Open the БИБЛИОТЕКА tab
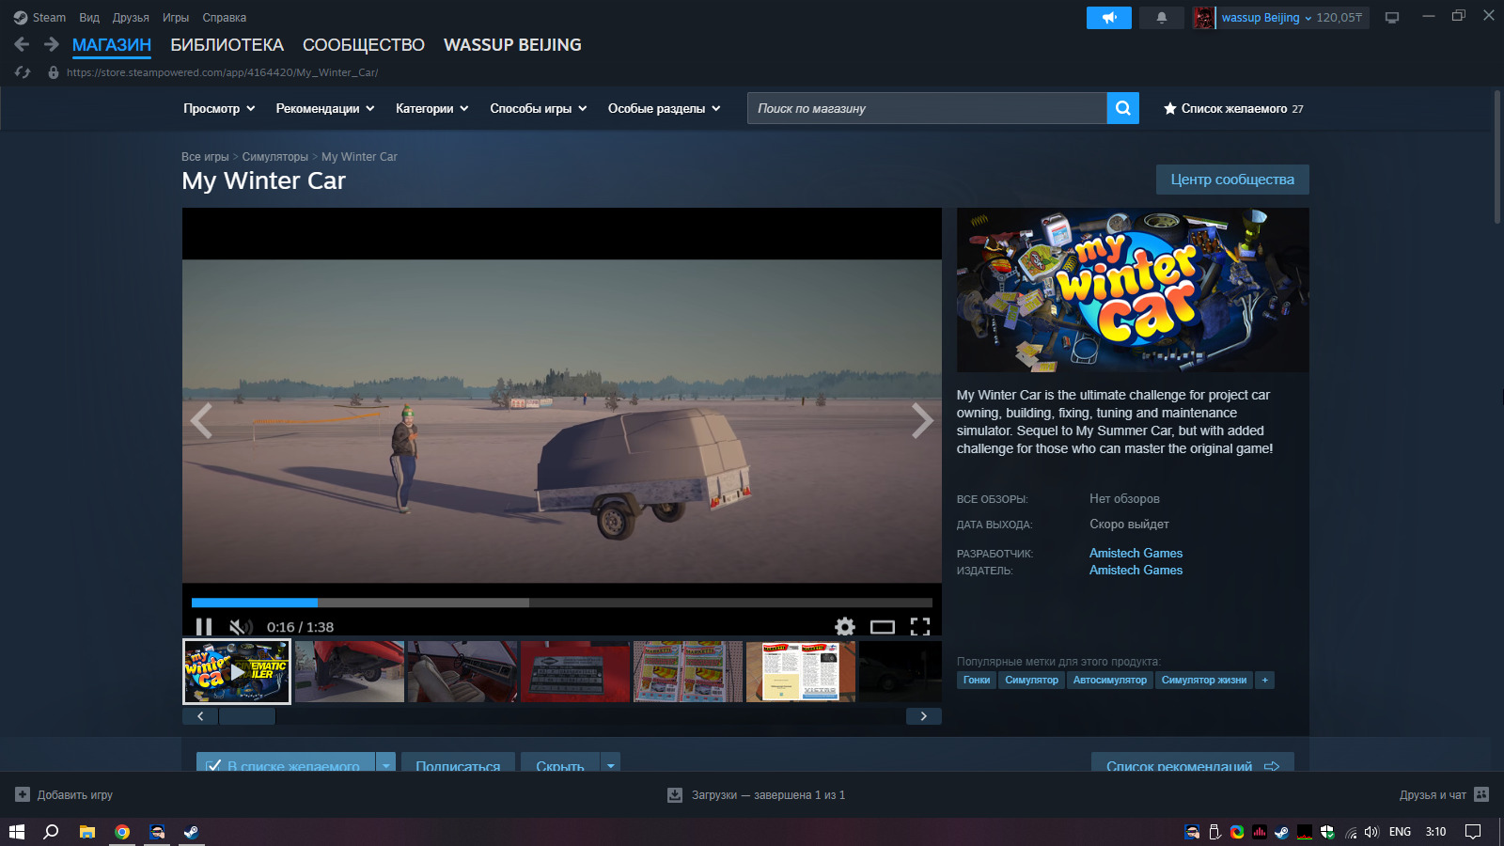Screen dimensions: 1504x846 click(227, 45)
